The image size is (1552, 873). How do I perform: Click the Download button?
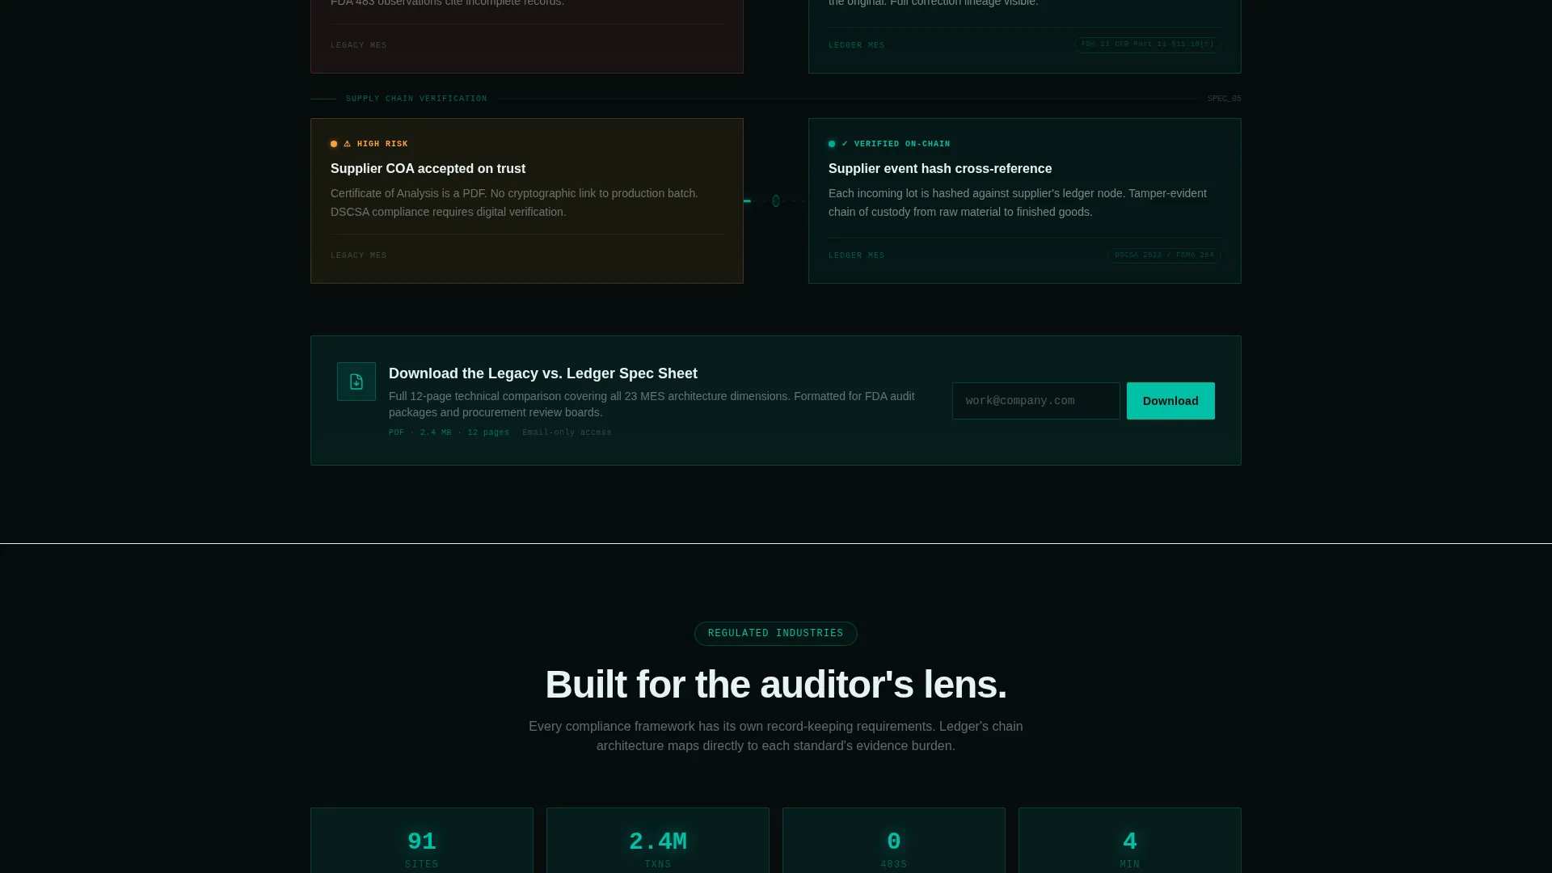pyautogui.click(x=1170, y=401)
